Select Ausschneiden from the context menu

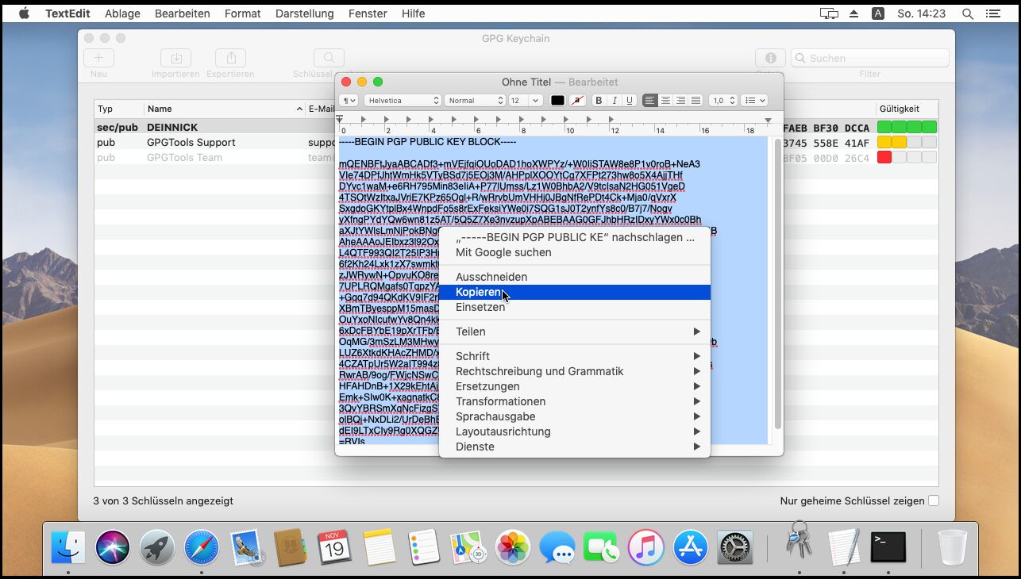(x=491, y=277)
